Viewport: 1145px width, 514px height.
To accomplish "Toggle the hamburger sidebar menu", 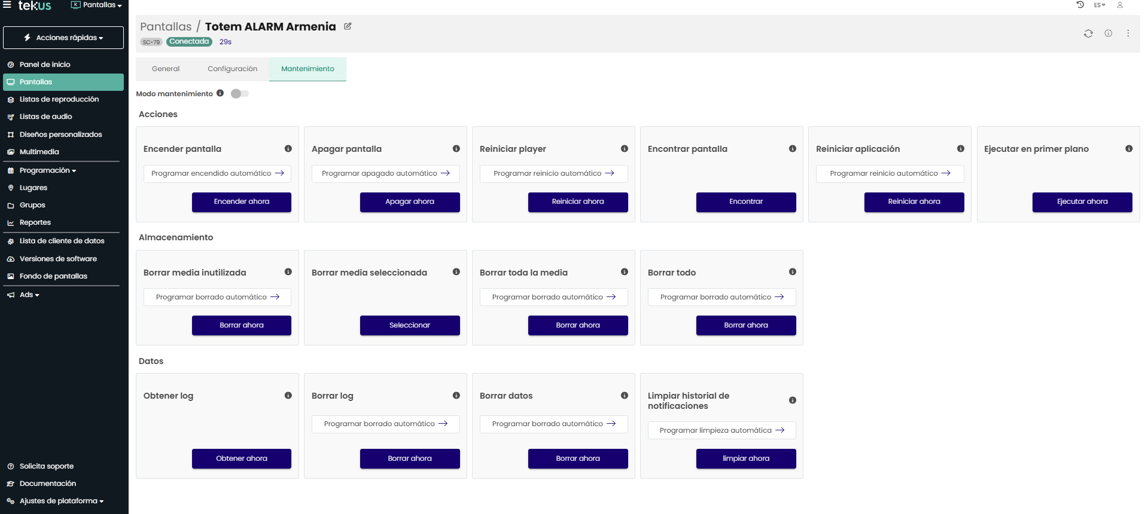I will (7, 5).
